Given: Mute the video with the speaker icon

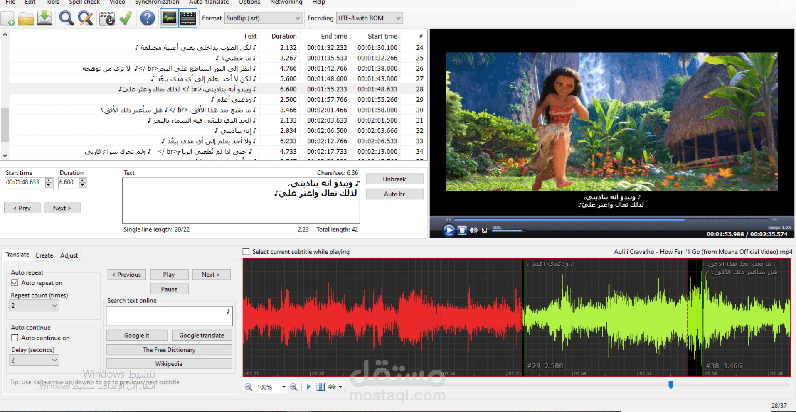Looking at the screenshot, I should (473, 230).
